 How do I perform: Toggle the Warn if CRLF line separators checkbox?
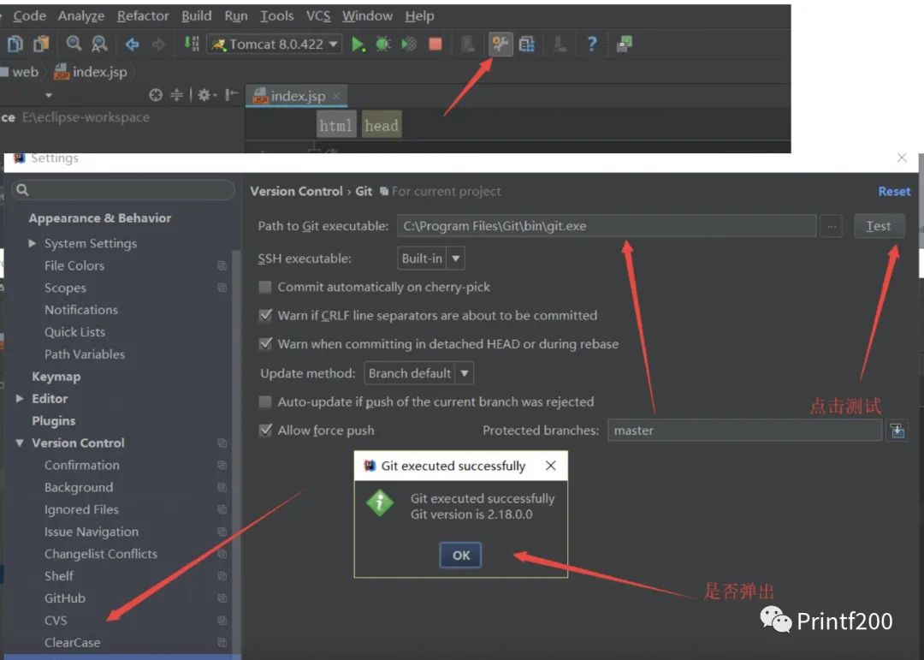pyautogui.click(x=266, y=316)
